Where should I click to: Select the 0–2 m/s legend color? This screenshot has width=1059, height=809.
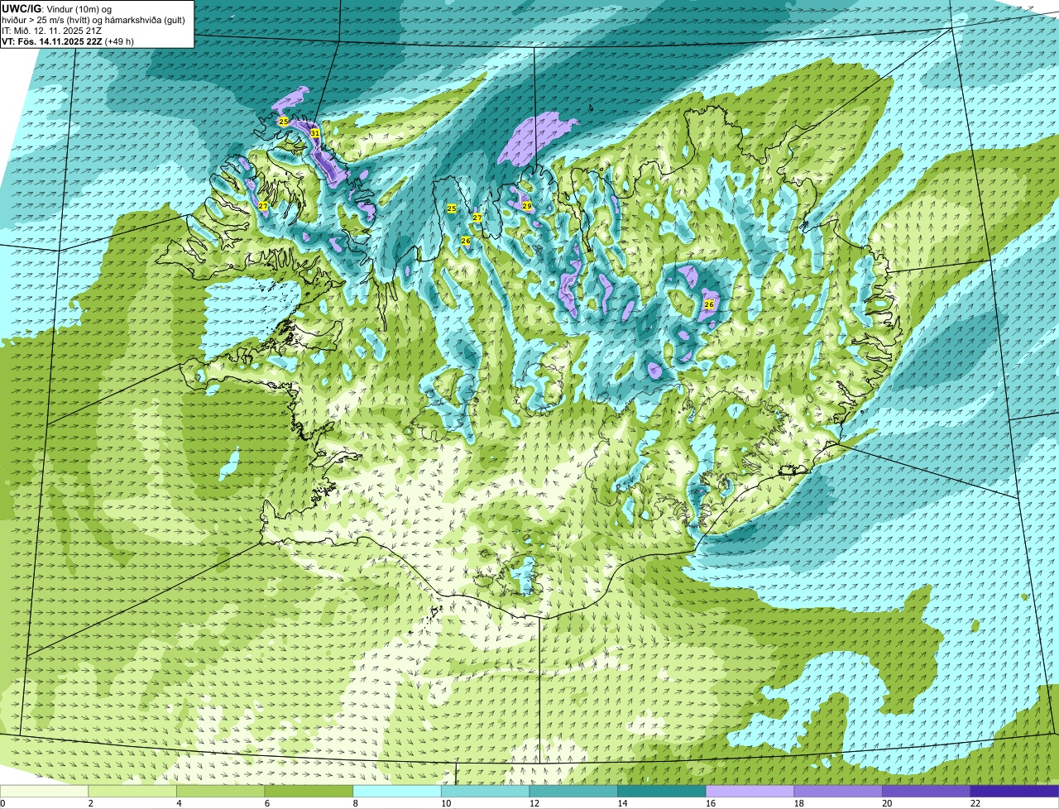click(44, 792)
